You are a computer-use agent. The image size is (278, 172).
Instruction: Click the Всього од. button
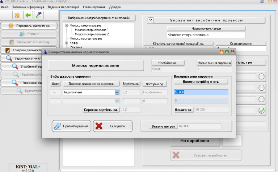[184, 110]
